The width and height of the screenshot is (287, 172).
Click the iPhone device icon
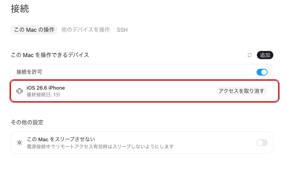click(x=19, y=91)
